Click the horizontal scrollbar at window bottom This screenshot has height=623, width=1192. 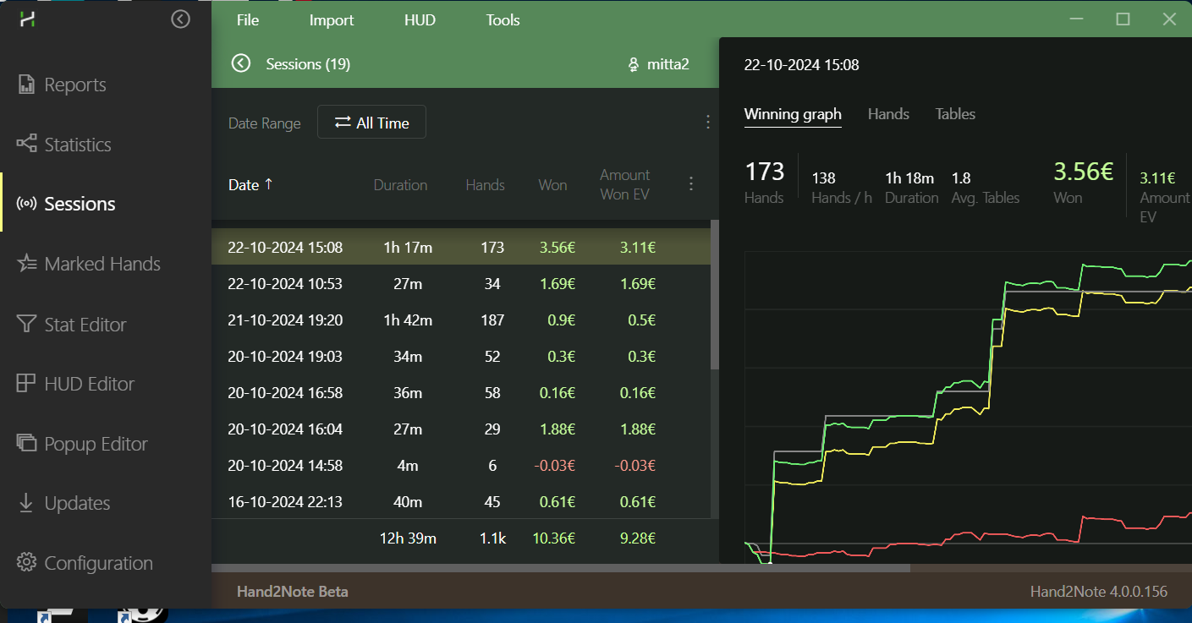(x=561, y=568)
